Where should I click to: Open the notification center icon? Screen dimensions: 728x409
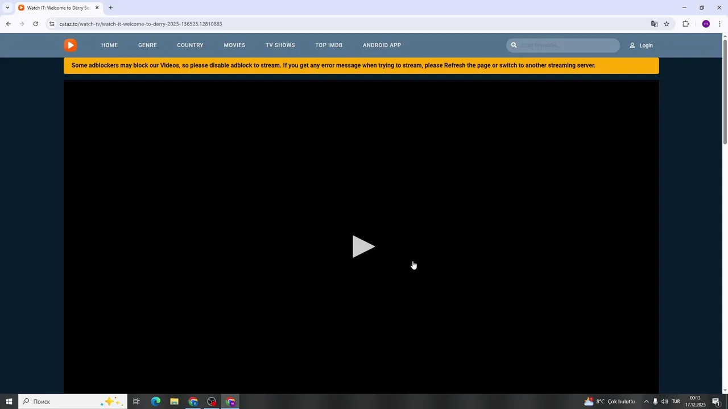716,402
